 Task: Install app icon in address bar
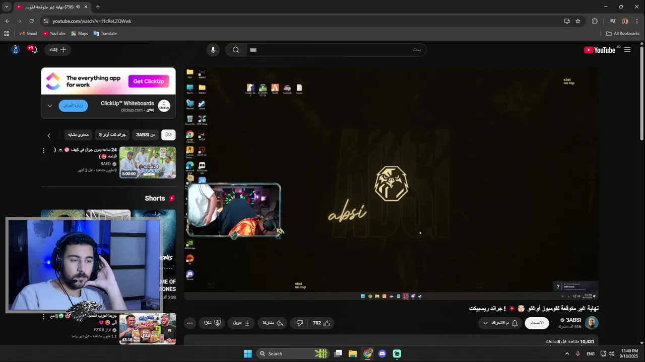567,21
